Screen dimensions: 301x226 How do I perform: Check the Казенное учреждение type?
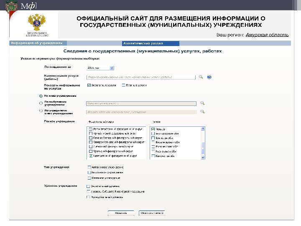pyautogui.click(x=89, y=178)
